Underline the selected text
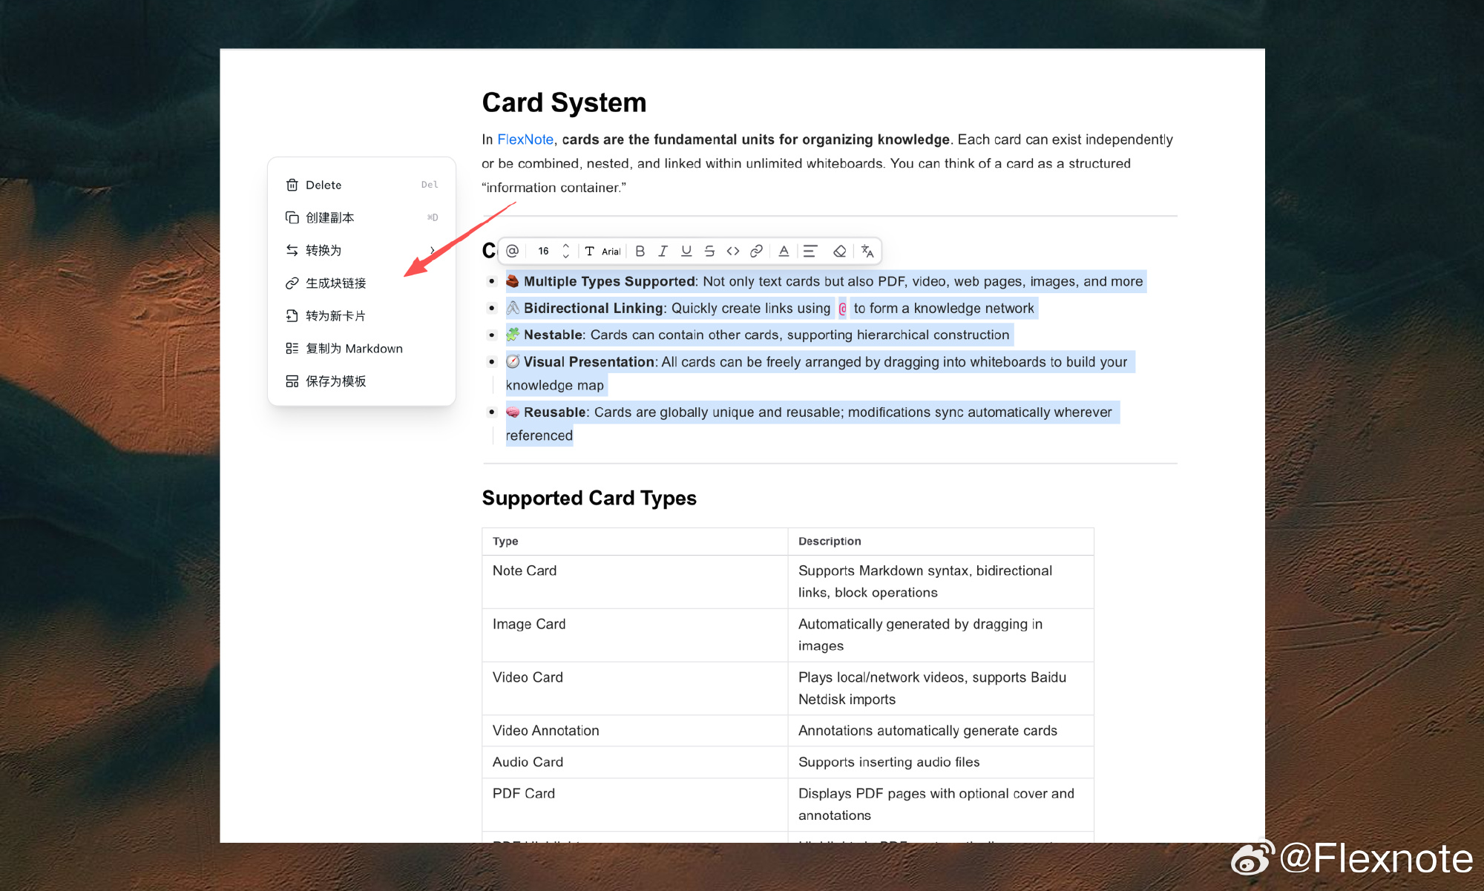 686,251
